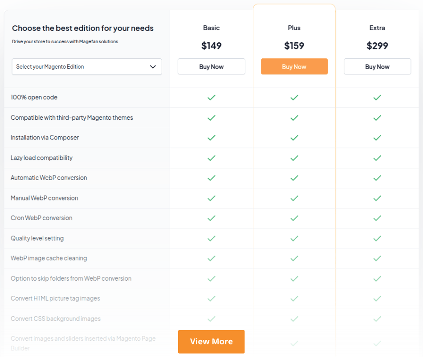Click Plus checkmark for Installation via Composer
Image resolution: width=423 pixels, height=359 pixels.
294,138
